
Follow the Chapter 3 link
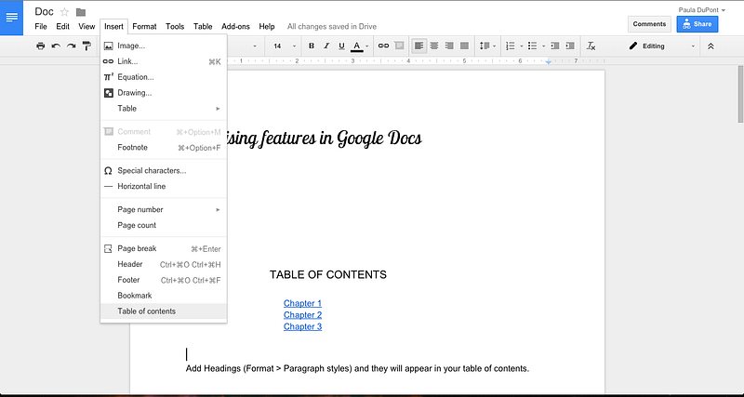[x=303, y=326]
